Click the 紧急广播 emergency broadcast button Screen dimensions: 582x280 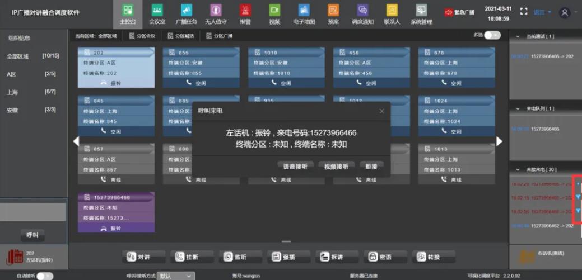coord(459,12)
